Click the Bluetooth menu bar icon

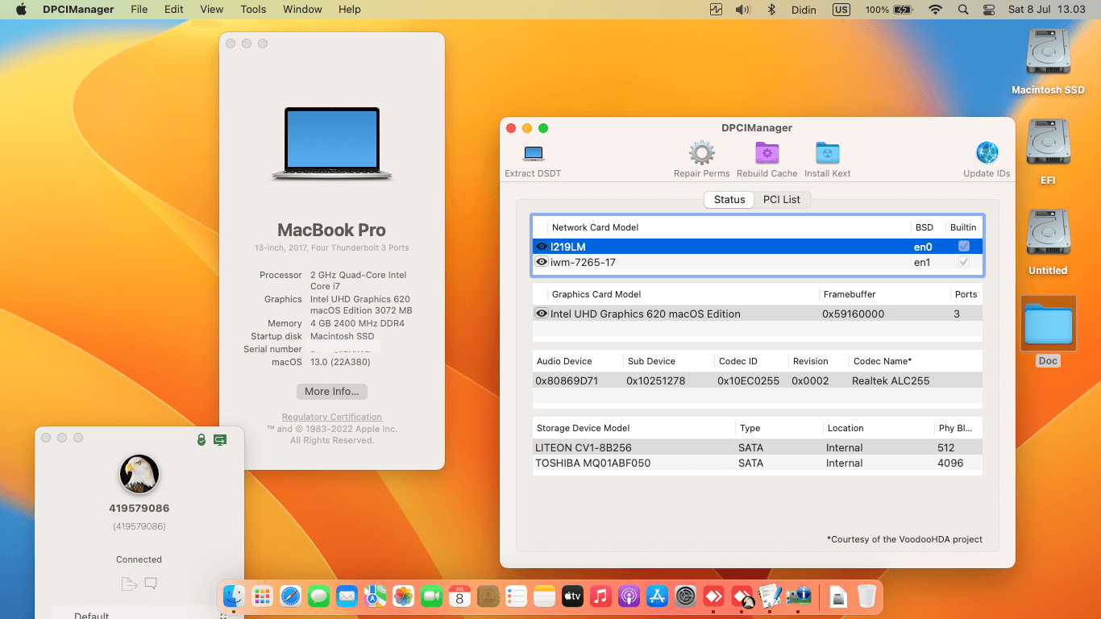[x=771, y=10]
